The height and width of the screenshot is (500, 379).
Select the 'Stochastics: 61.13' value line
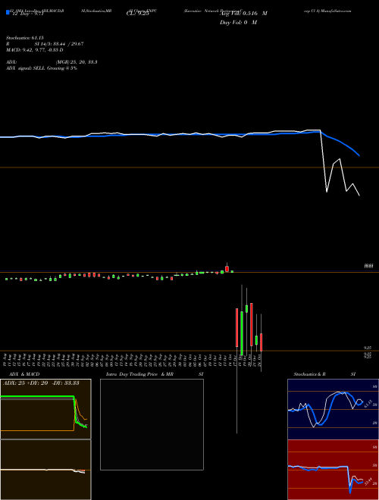tap(25, 38)
